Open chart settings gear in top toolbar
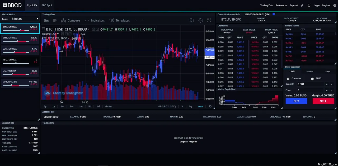Image resolution: width=338 pixels, height=166 pixels. click(201, 20)
